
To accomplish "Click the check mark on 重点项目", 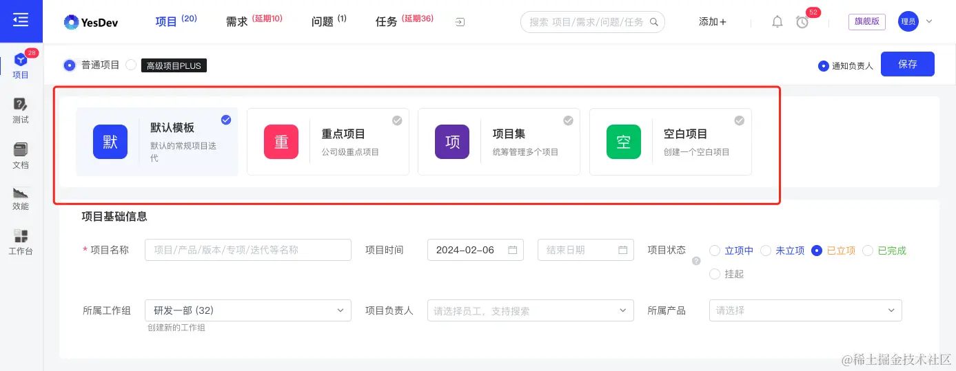I will 397,120.
